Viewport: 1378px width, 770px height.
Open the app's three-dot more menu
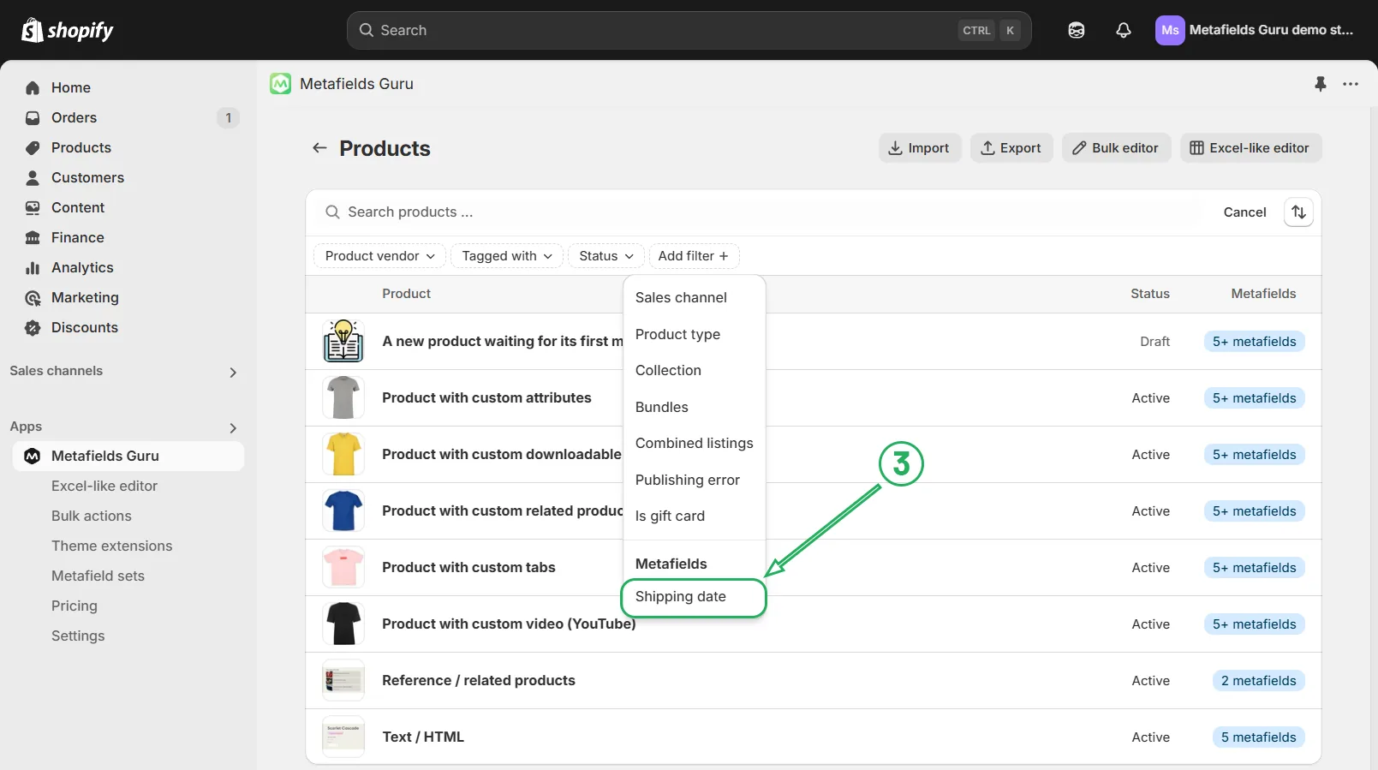pyautogui.click(x=1351, y=84)
